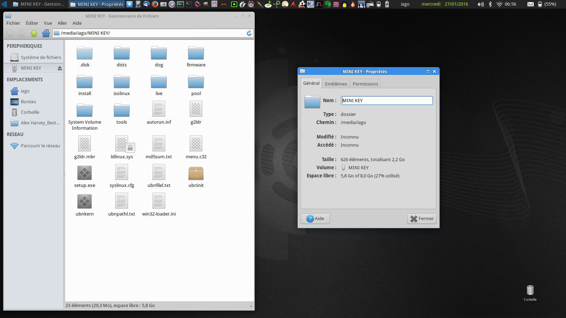Switch to the Permissions tab
The height and width of the screenshot is (318, 566).
[x=365, y=84]
